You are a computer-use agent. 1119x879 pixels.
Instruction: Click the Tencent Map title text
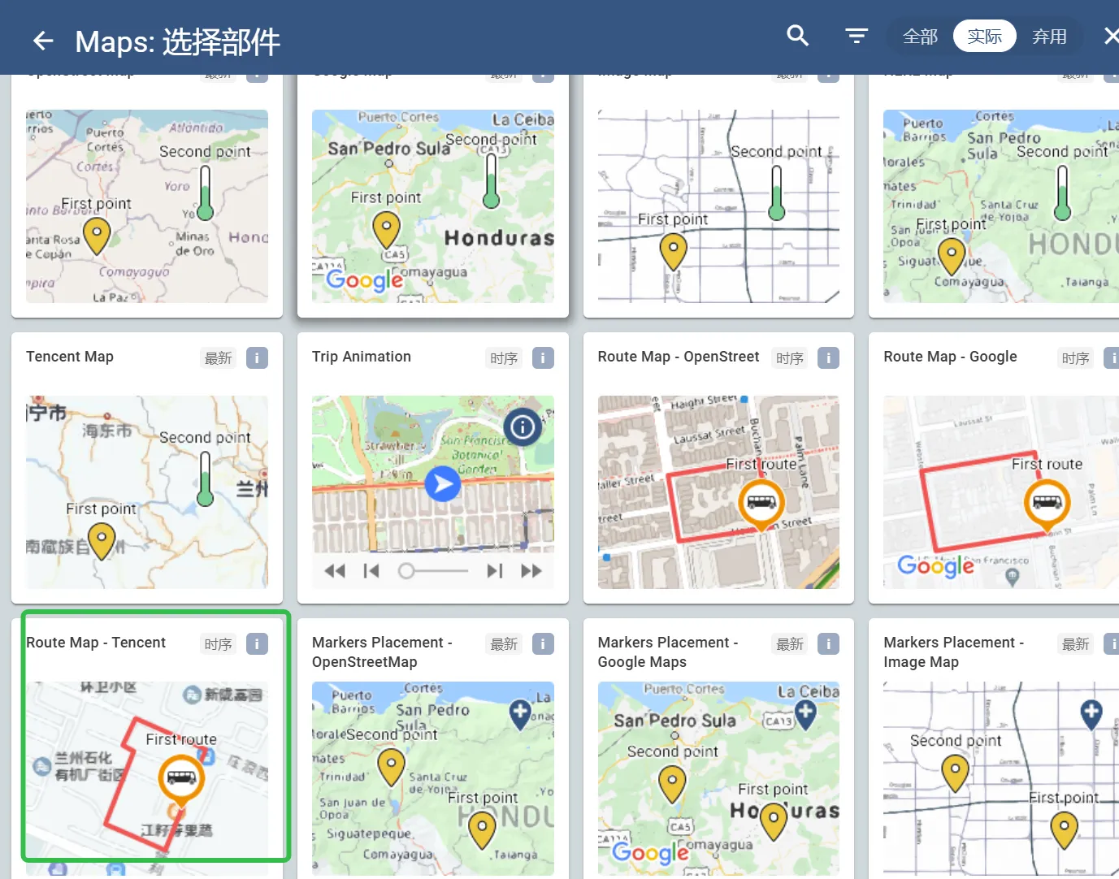click(x=70, y=357)
